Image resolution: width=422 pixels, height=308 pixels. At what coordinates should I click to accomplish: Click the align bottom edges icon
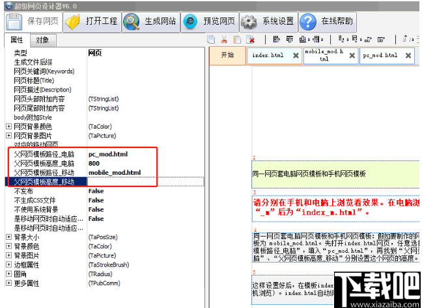coord(303,40)
